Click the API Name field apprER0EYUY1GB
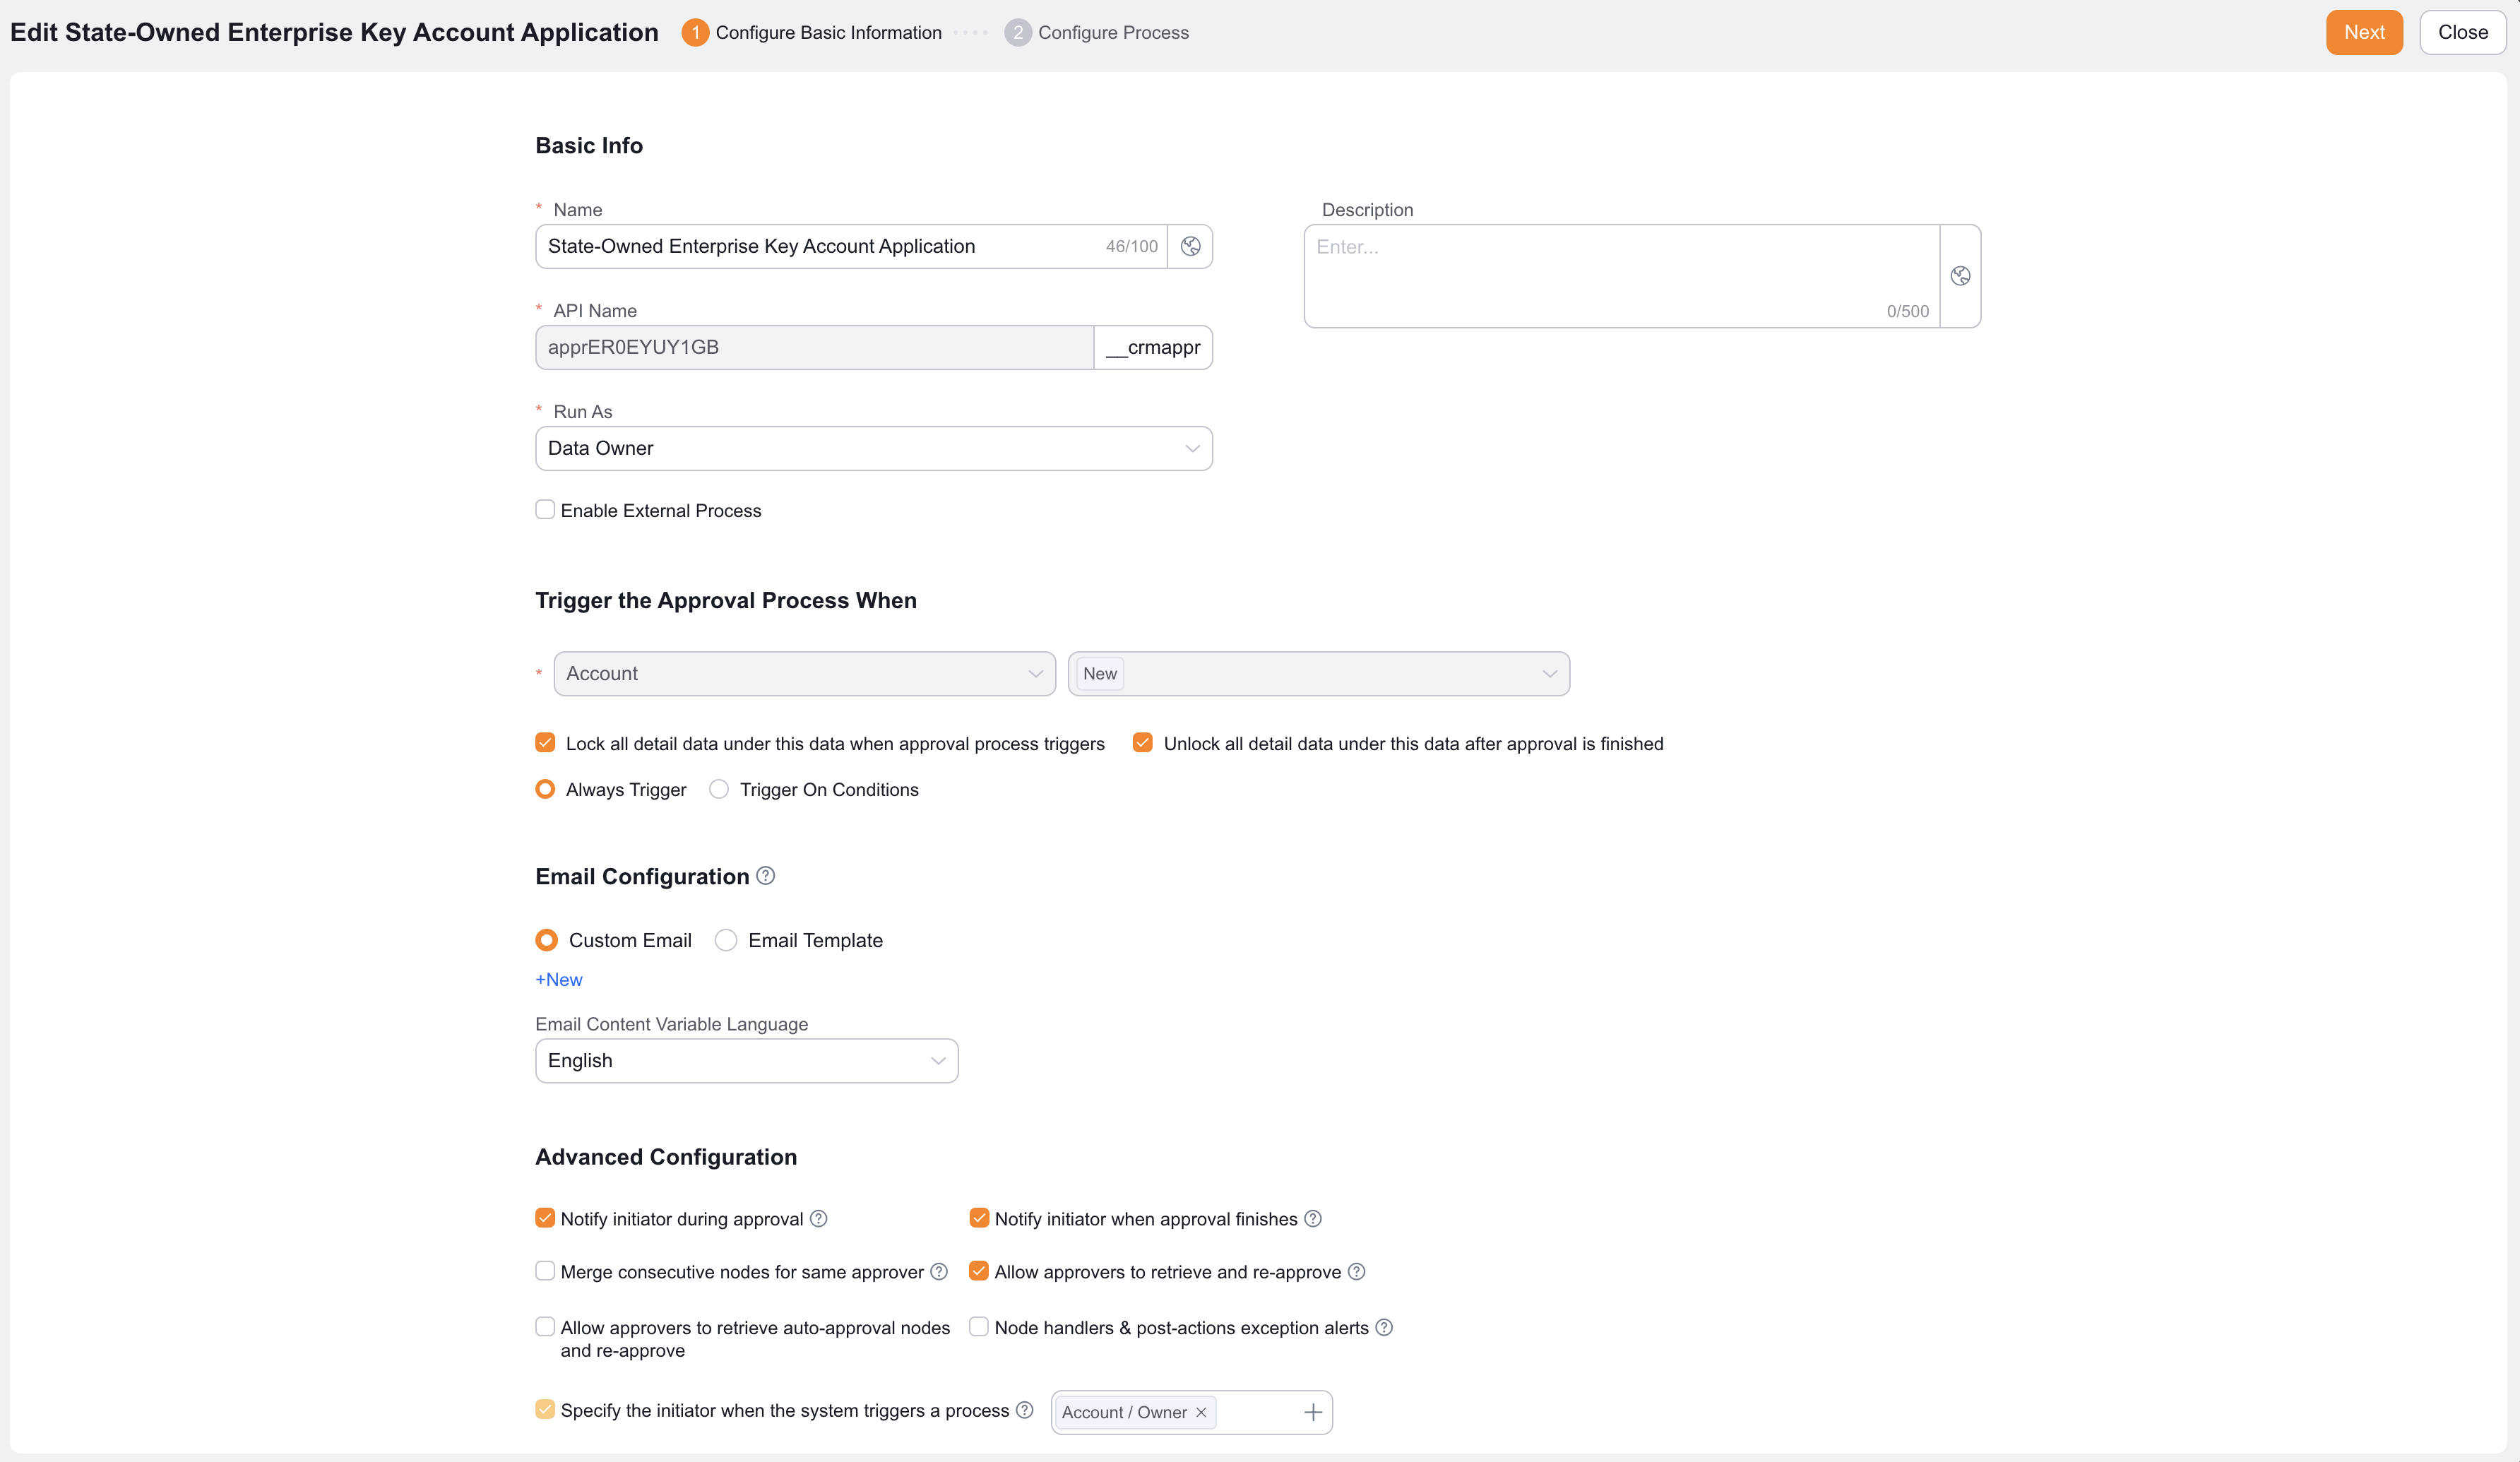The width and height of the screenshot is (2520, 1462). pyautogui.click(x=815, y=347)
